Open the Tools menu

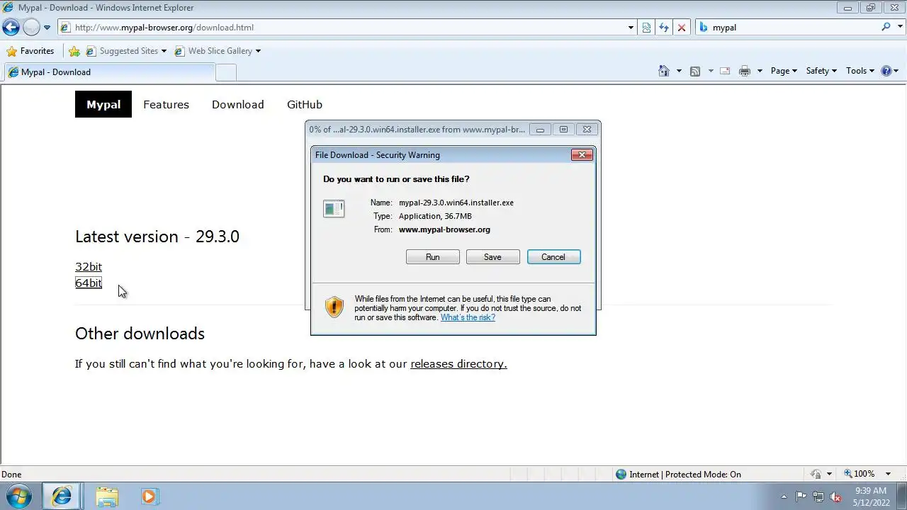pyautogui.click(x=860, y=71)
